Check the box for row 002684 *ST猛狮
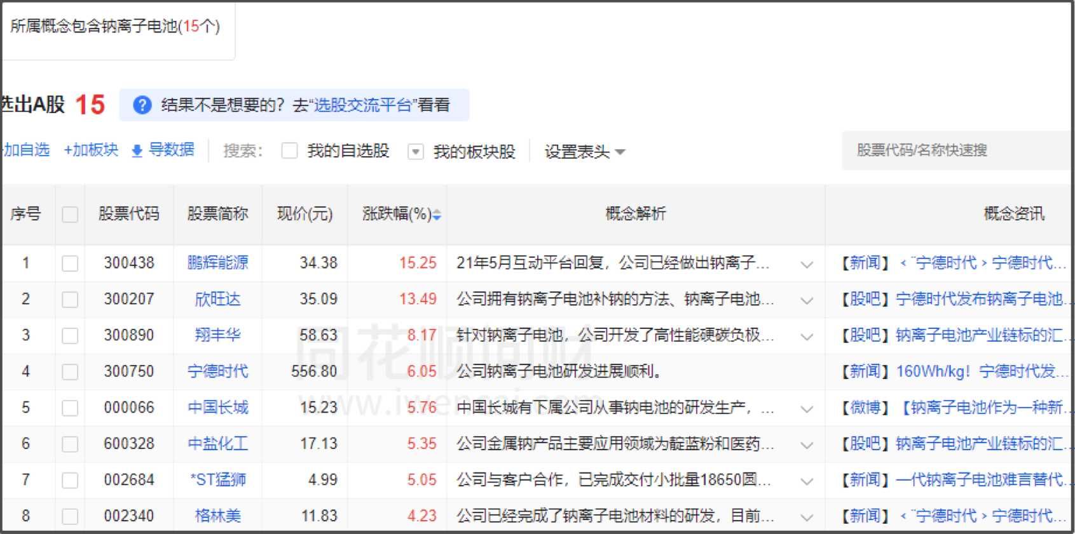Image resolution: width=1075 pixels, height=534 pixels. pos(70,480)
